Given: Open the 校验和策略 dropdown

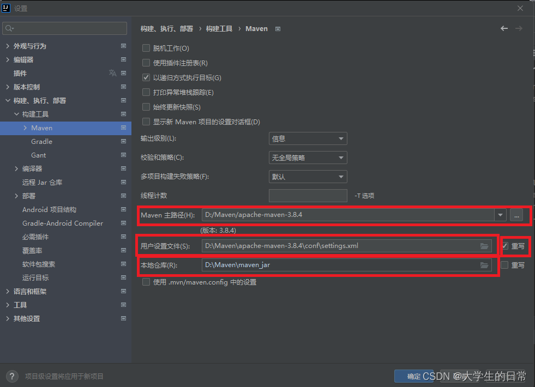Looking at the screenshot, I should click(x=308, y=158).
